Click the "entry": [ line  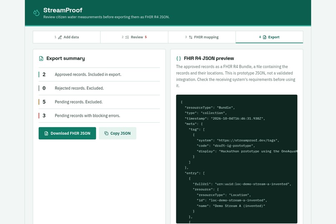pyautogui.click(x=195, y=173)
